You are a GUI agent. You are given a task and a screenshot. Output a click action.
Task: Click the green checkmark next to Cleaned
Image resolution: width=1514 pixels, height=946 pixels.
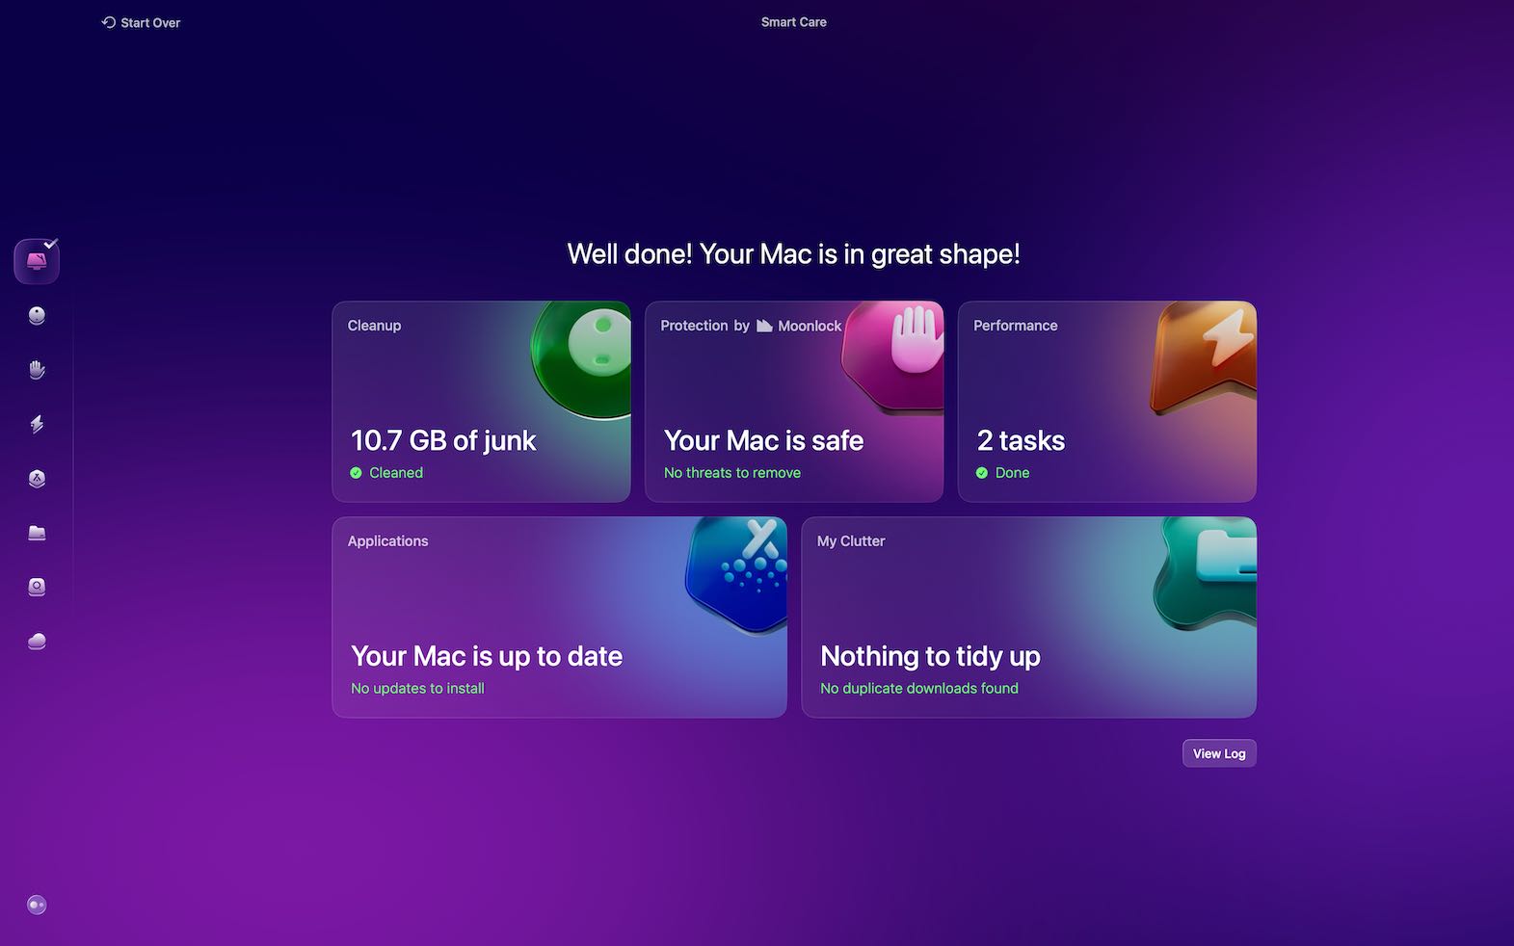[x=356, y=473]
